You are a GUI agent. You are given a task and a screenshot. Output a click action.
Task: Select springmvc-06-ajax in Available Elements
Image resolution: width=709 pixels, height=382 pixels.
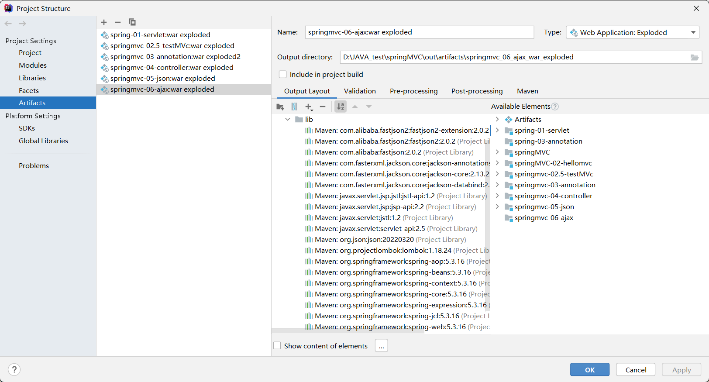pyautogui.click(x=539, y=218)
